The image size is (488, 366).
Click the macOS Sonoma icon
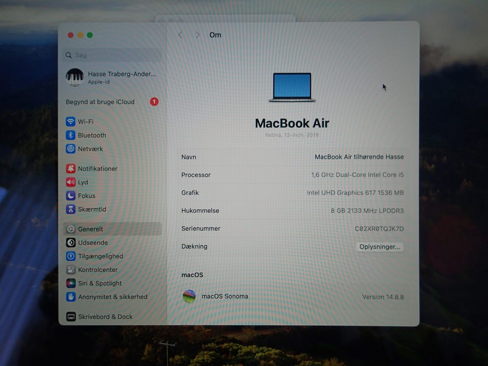pos(189,296)
